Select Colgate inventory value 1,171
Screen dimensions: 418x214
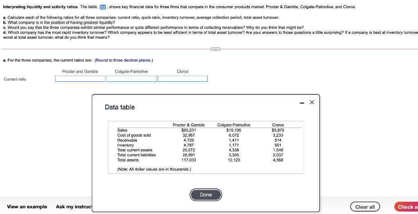pyautogui.click(x=234, y=145)
